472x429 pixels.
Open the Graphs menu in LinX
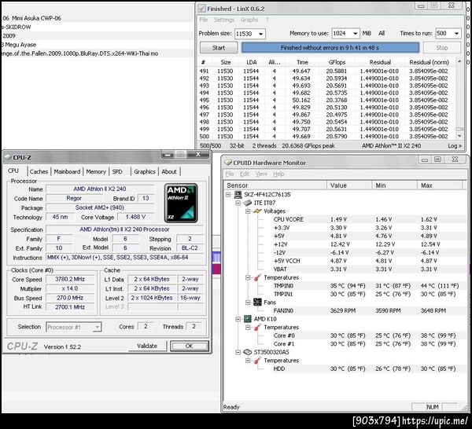pos(249,20)
